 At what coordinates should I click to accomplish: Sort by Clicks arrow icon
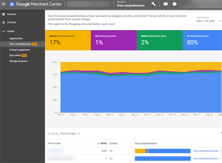(99, 144)
